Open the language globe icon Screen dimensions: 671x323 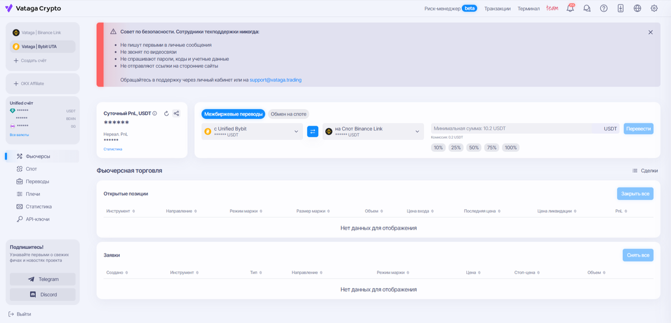click(x=637, y=8)
